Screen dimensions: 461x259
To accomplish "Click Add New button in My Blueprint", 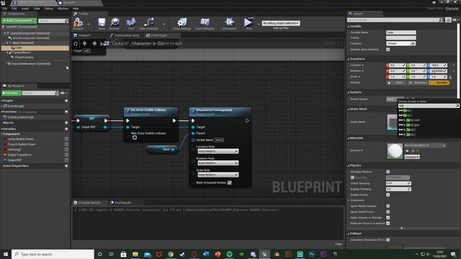I will [12, 93].
